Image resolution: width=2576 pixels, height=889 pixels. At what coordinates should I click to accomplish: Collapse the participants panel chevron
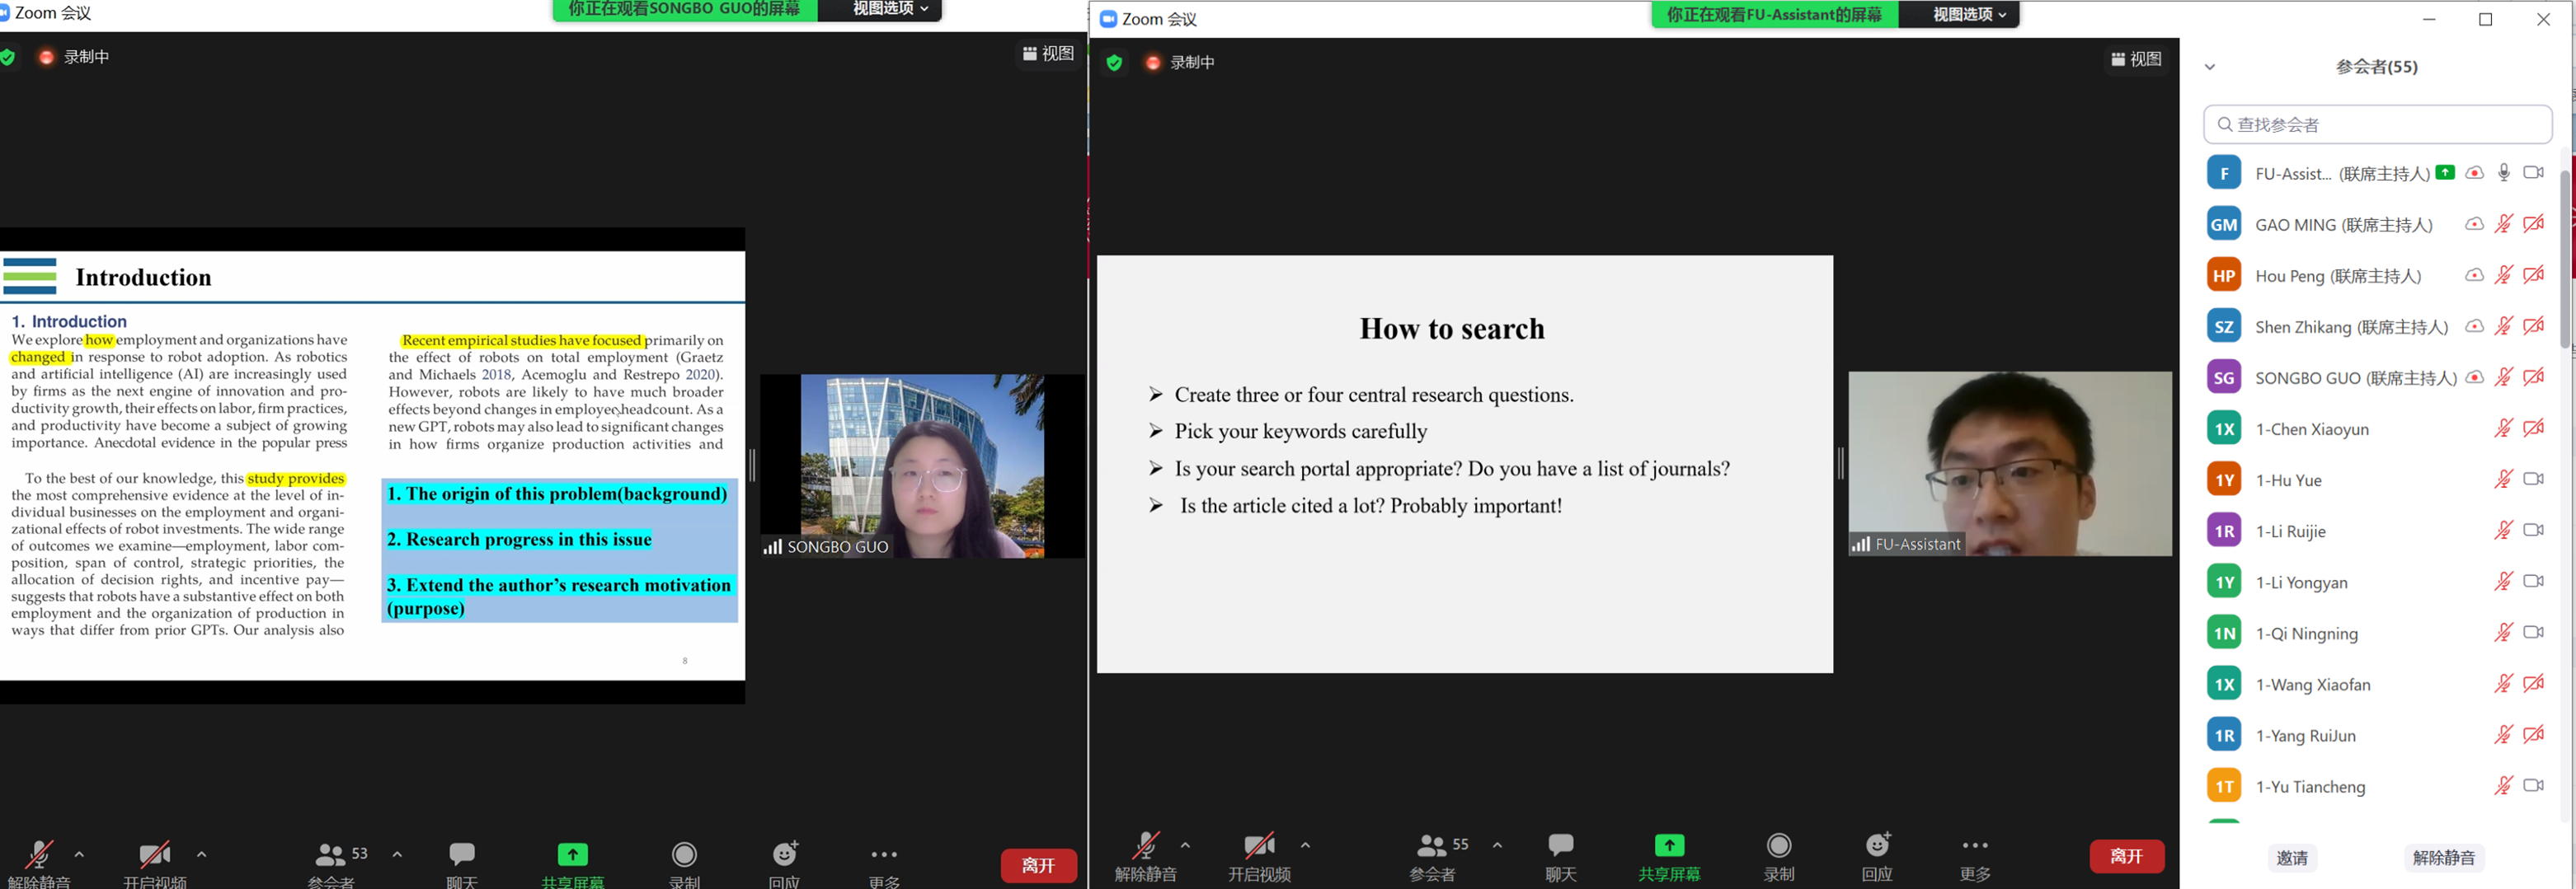[x=2210, y=67]
